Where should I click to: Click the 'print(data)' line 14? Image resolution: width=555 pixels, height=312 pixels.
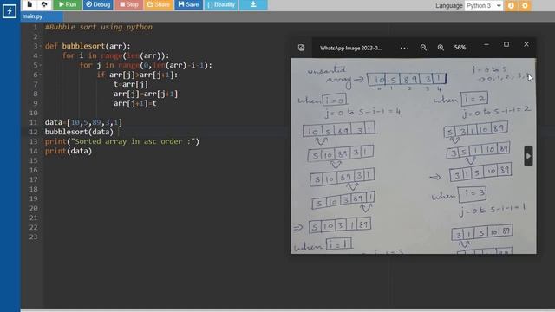[69, 151]
